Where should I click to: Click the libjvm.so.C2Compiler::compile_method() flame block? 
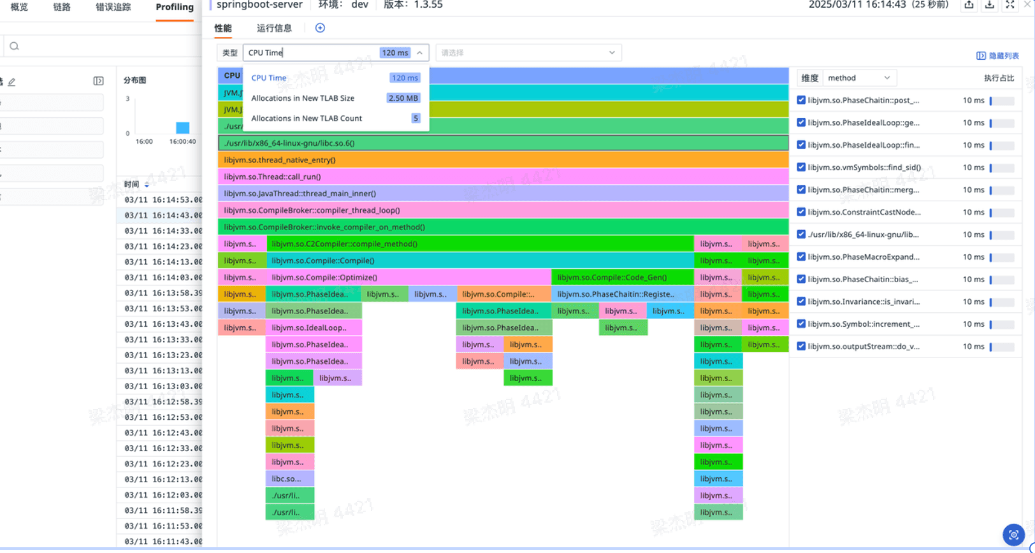[x=479, y=244]
